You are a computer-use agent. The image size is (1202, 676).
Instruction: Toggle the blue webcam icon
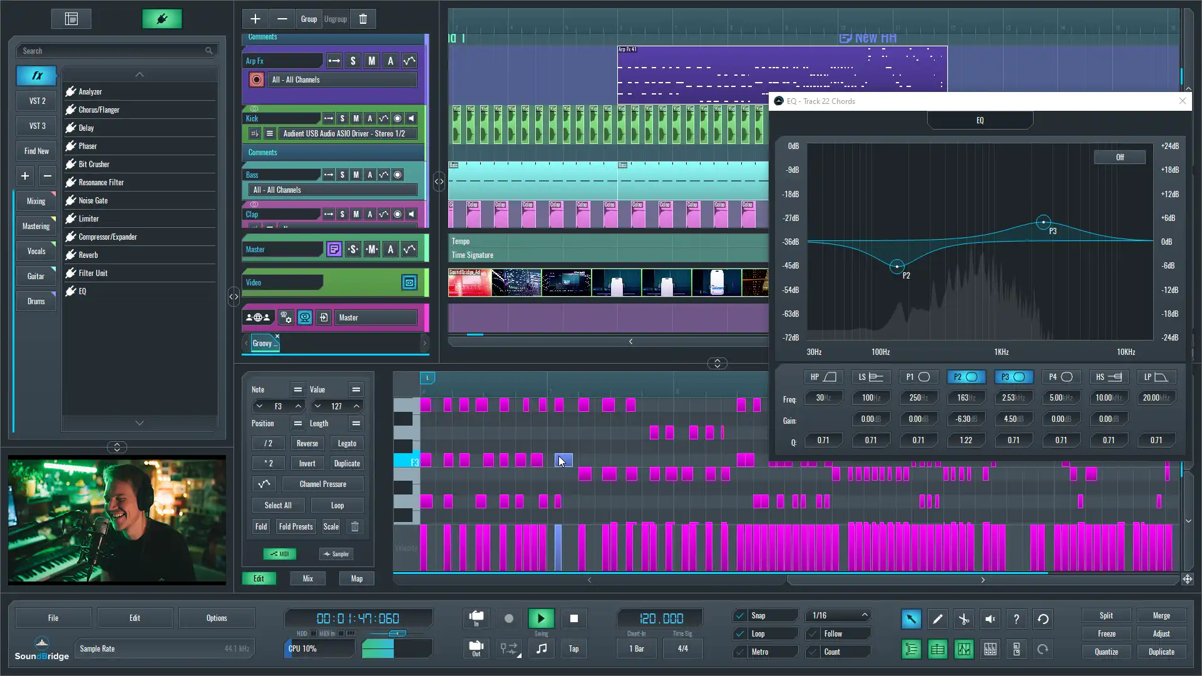(305, 317)
